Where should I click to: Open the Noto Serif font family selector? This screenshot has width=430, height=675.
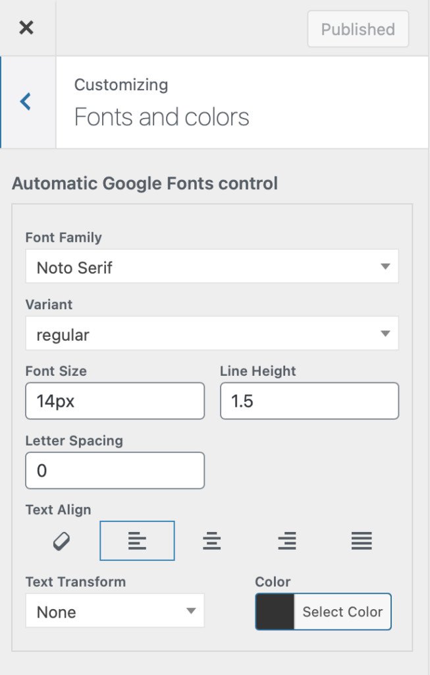(x=212, y=266)
